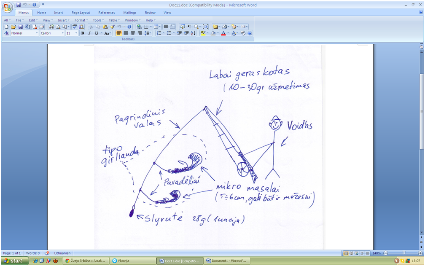Click the Show paragraph marks icon
Screen dimensions: 425x266
[189, 27]
